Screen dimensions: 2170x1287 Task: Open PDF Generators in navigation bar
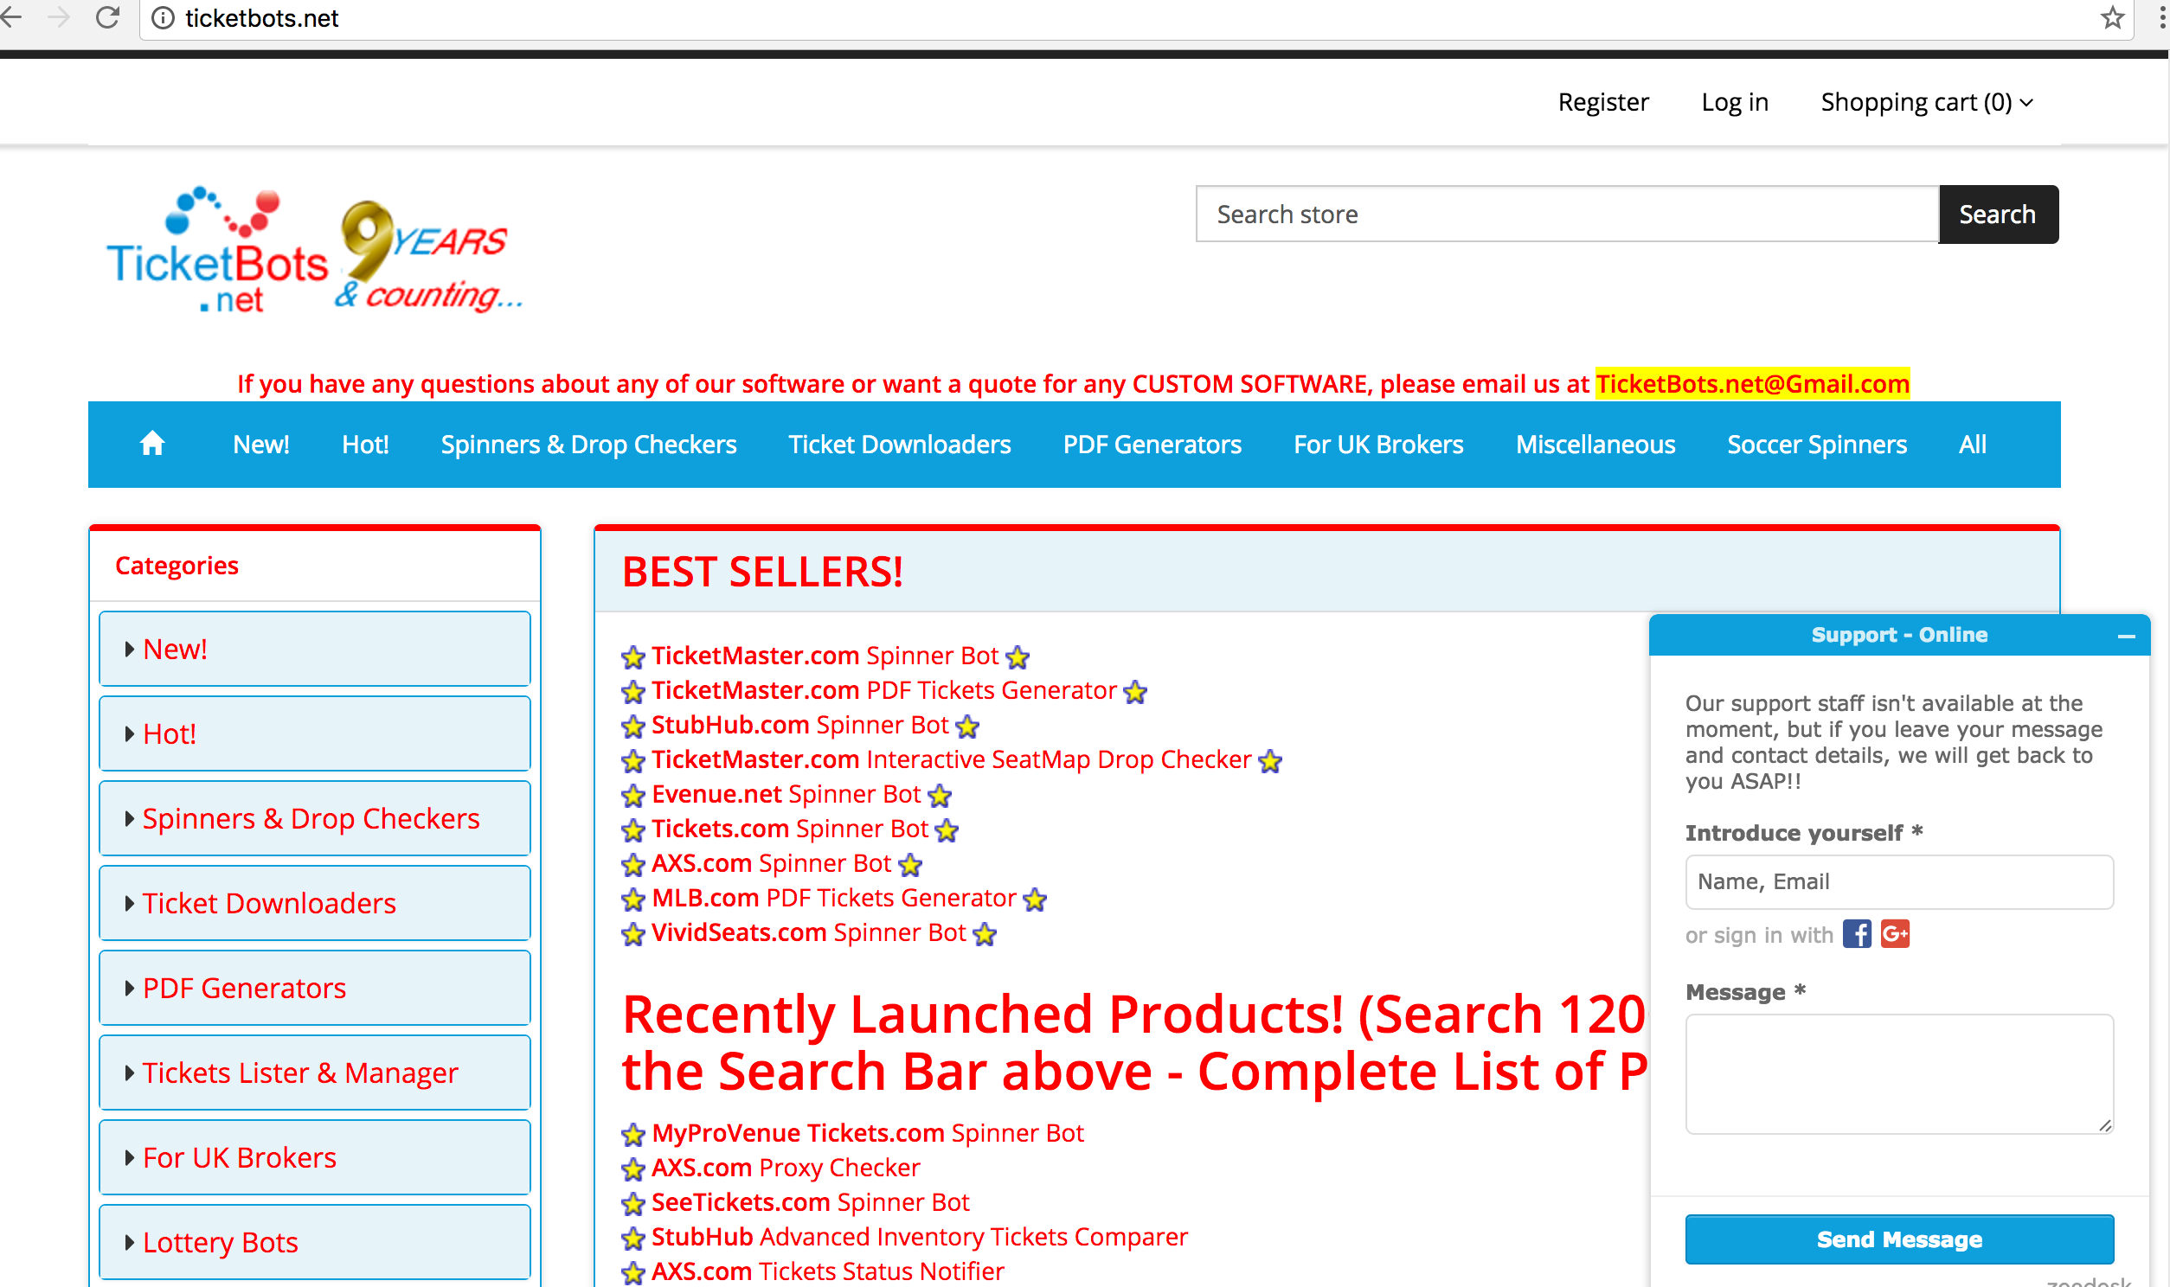tap(1152, 444)
